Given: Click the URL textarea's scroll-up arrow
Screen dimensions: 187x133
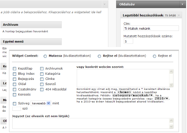Looking at the screenshot, I should pyautogui.click(x=171, y=71).
